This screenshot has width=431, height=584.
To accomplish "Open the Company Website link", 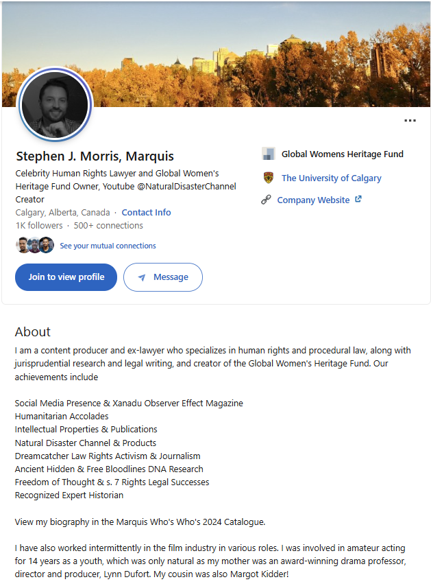I will point(313,200).
